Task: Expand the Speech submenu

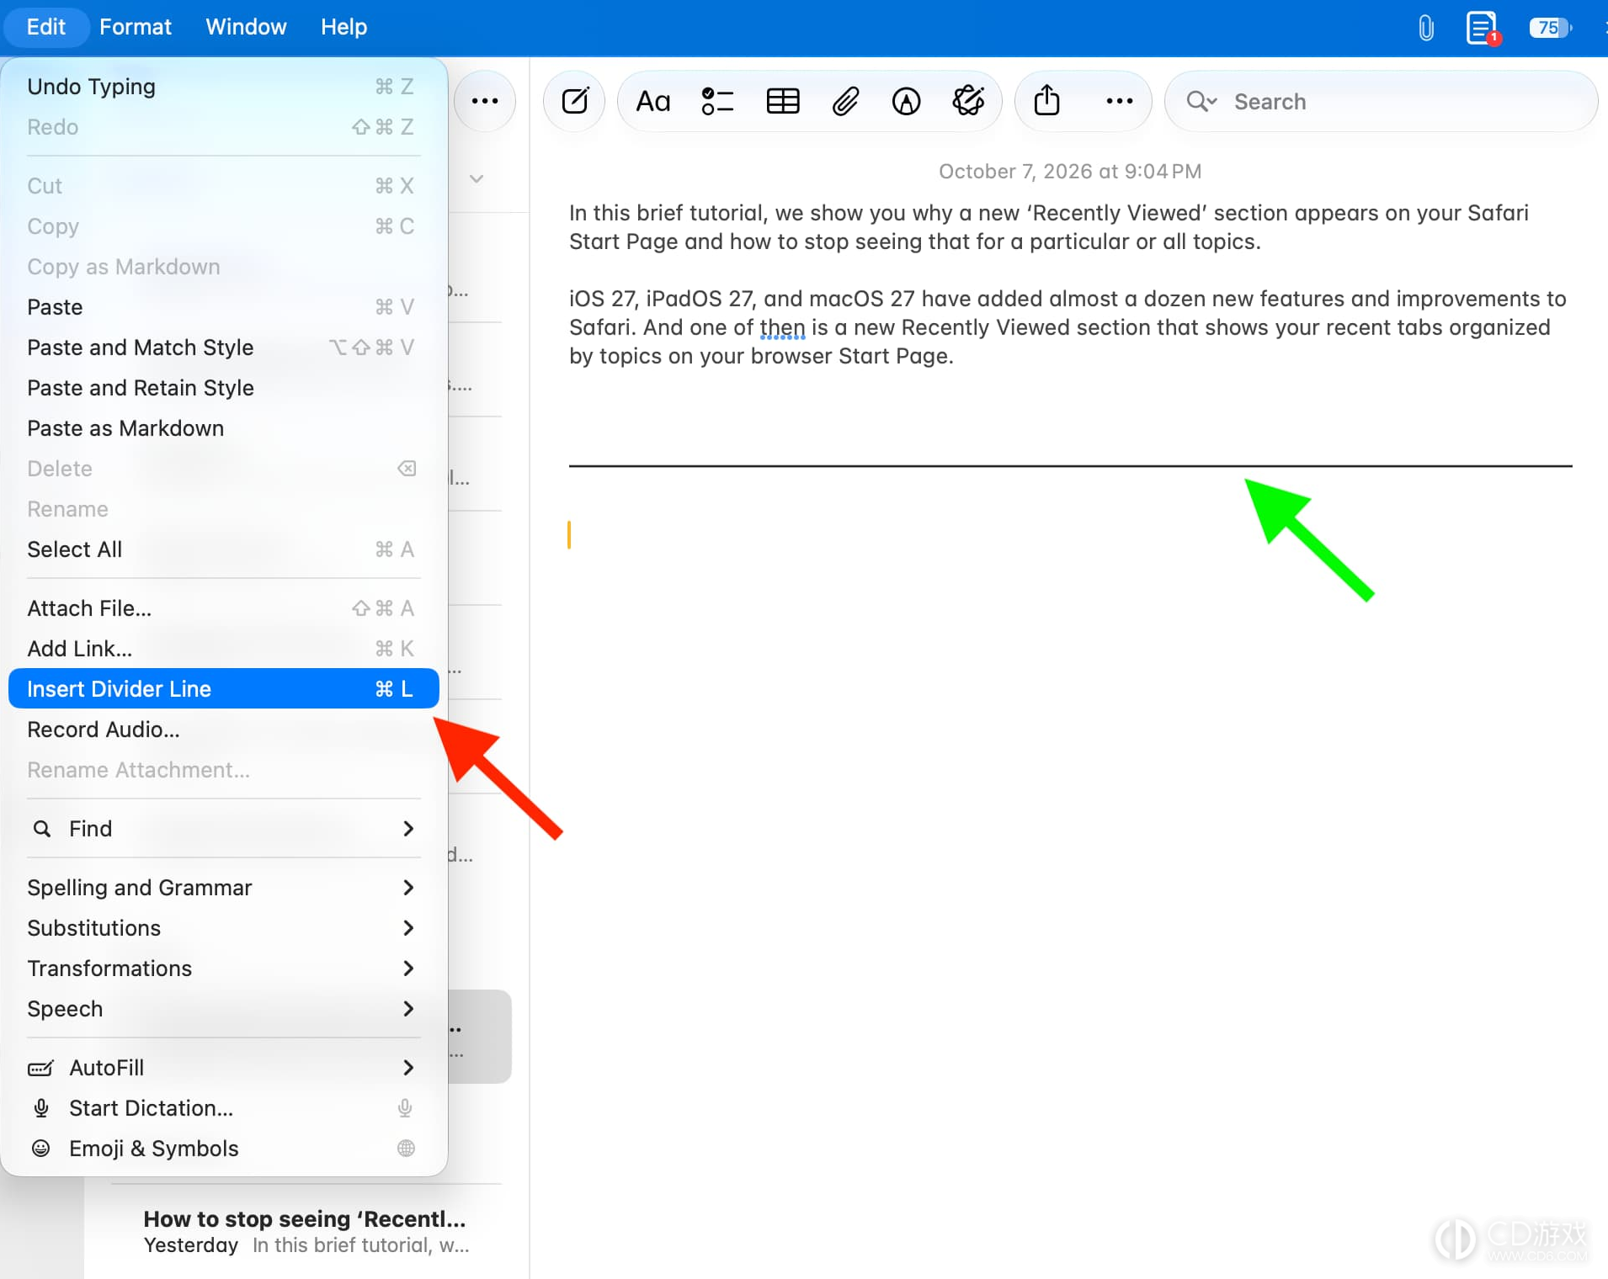Action: point(223,1009)
